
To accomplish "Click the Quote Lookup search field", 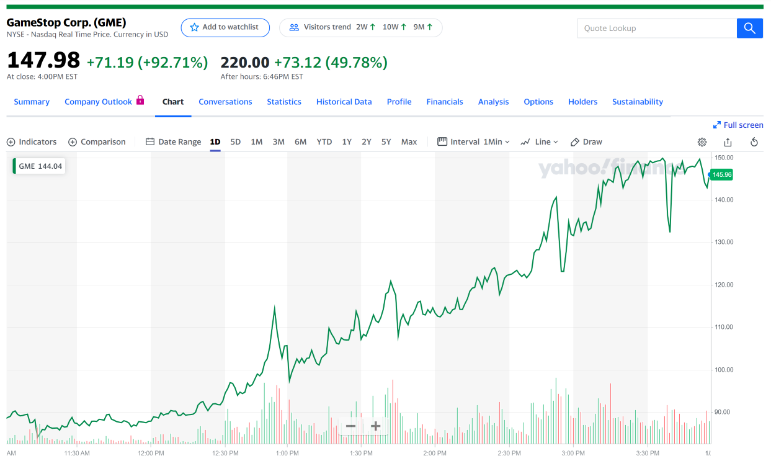I will point(656,28).
